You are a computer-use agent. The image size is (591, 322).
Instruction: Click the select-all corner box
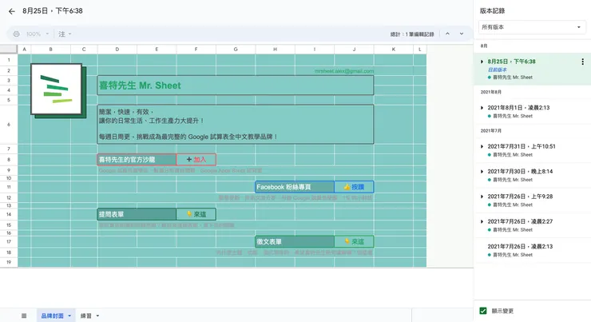[9, 50]
